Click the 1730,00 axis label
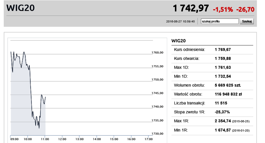The width and height of the screenshot is (265, 143). click(157, 134)
